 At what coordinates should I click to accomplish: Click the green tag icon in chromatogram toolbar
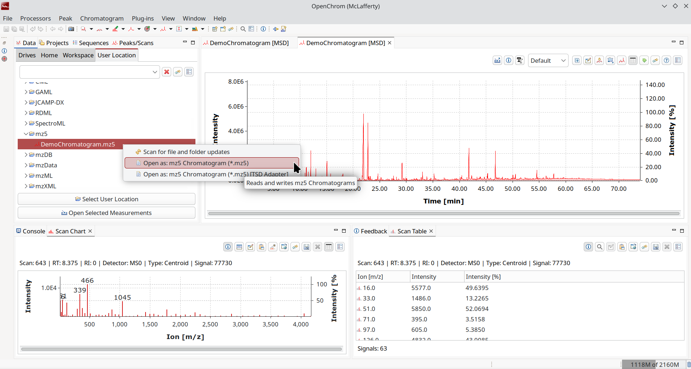(644, 61)
